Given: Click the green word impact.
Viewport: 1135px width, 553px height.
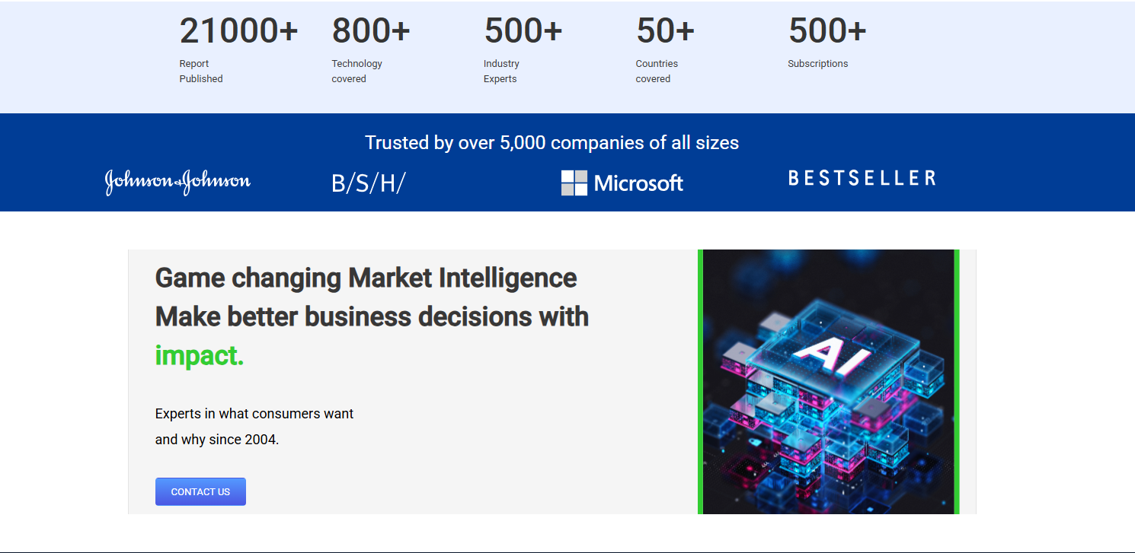Looking at the screenshot, I should click(x=200, y=355).
